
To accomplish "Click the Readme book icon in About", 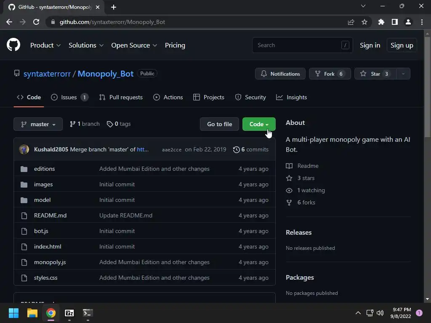I will (289, 166).
